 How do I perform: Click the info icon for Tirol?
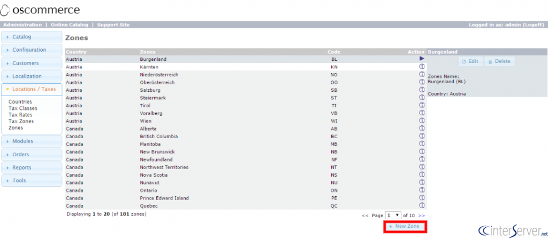pyautogui.click(x=422, y=105)
